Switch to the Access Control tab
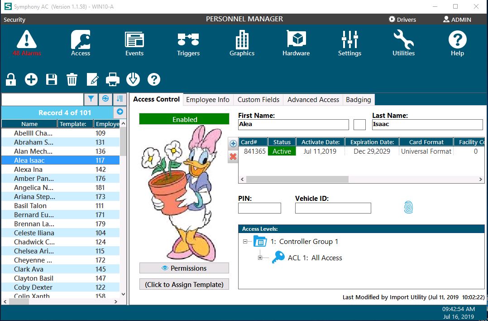 [x=157, y=99]
